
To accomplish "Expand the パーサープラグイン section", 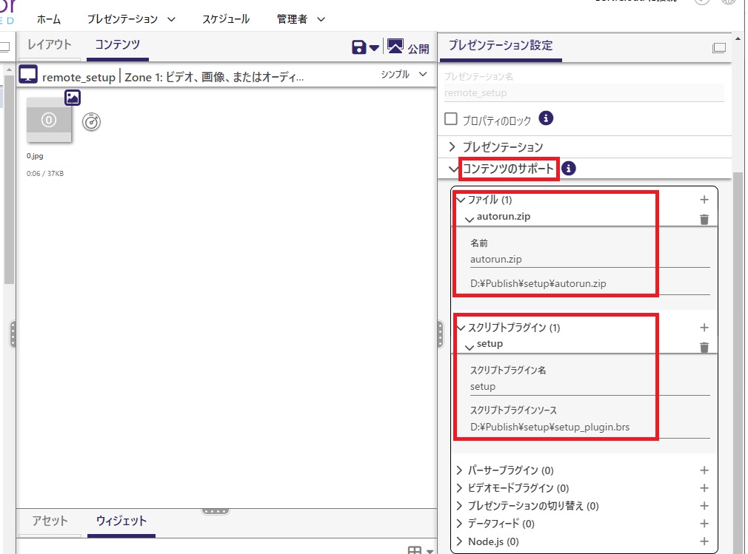I will pyautogui.click(x=460, y=470).
